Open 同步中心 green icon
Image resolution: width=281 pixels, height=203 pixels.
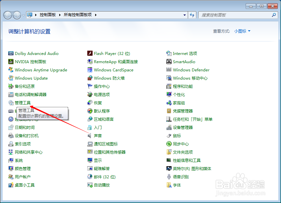(169, 144)
